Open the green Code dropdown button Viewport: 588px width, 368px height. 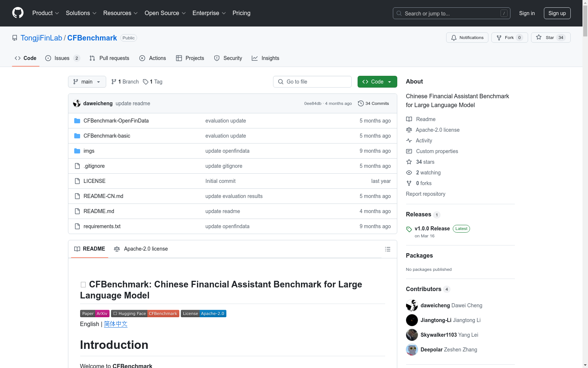[377, 82]
